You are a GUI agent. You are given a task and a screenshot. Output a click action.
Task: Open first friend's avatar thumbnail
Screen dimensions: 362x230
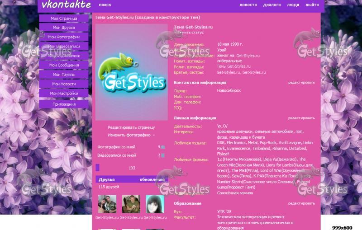click(107, 204)
